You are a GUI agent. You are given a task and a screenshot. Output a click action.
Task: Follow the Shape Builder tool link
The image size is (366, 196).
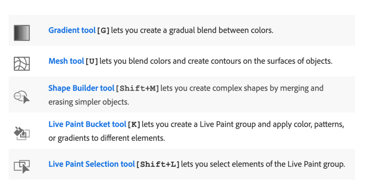(81, 88)
